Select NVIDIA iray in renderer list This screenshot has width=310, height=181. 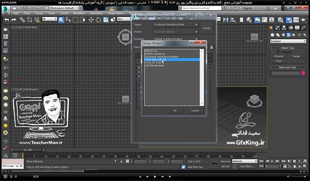point(172,51)
